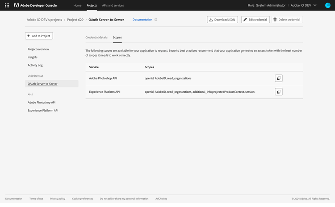The image size is (335, 207).
Task: Switch to the Credential details tab
Action: (x=96, y=37)
